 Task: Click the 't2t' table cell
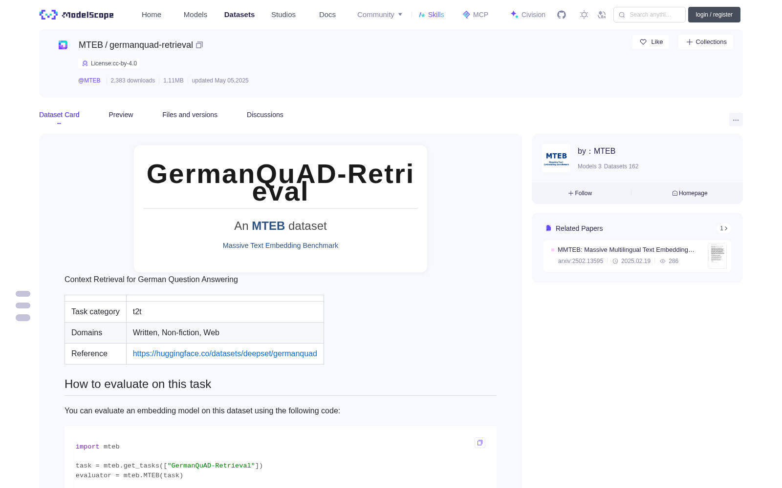click(225, 312)
